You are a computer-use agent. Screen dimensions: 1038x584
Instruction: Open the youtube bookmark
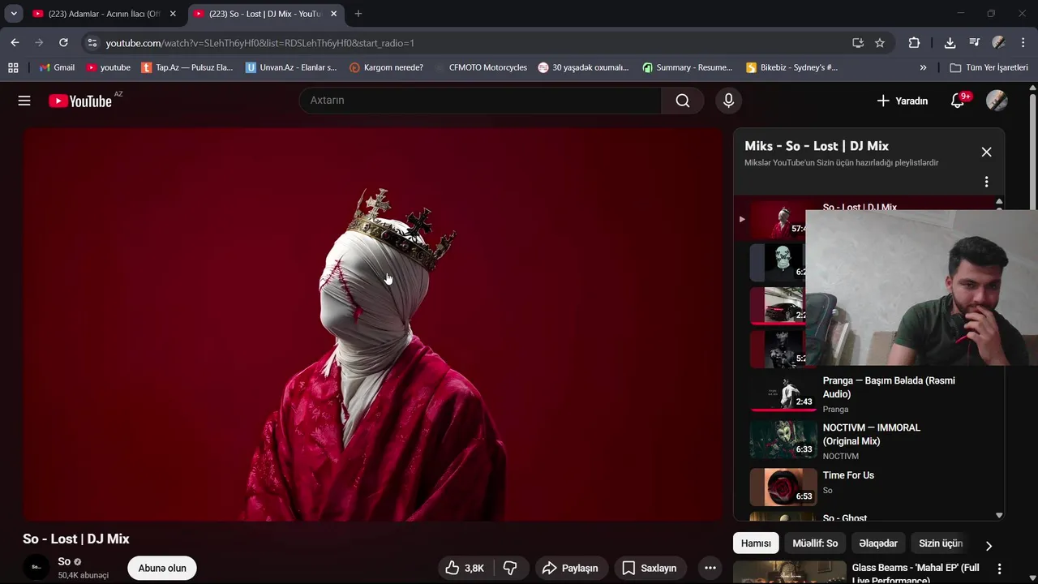tap(108, 67)
